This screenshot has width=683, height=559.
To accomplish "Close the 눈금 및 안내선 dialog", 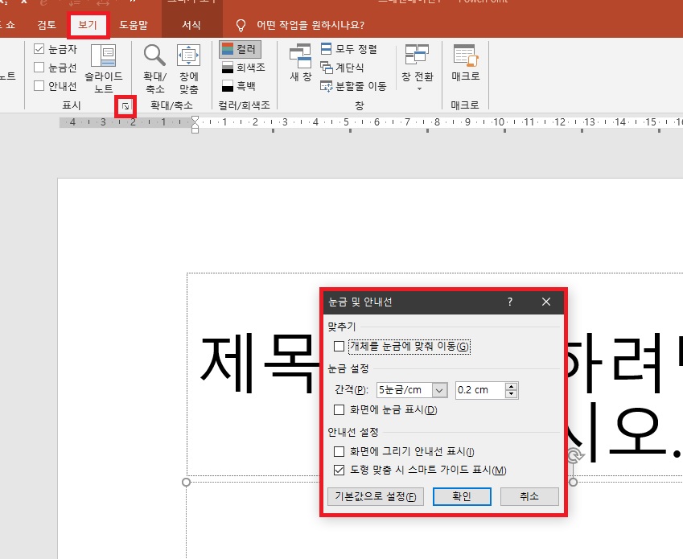I will point(545,302).
